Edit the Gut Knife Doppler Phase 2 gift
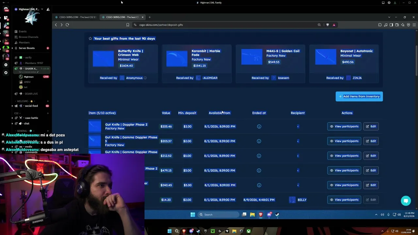Screen dimensions: 418x235 point(371,126)
